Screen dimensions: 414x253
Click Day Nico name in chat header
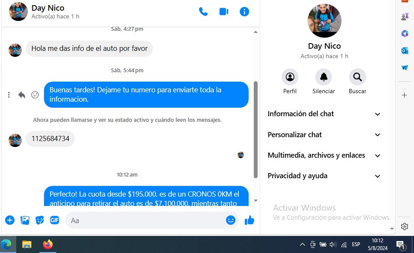[48, 8]
